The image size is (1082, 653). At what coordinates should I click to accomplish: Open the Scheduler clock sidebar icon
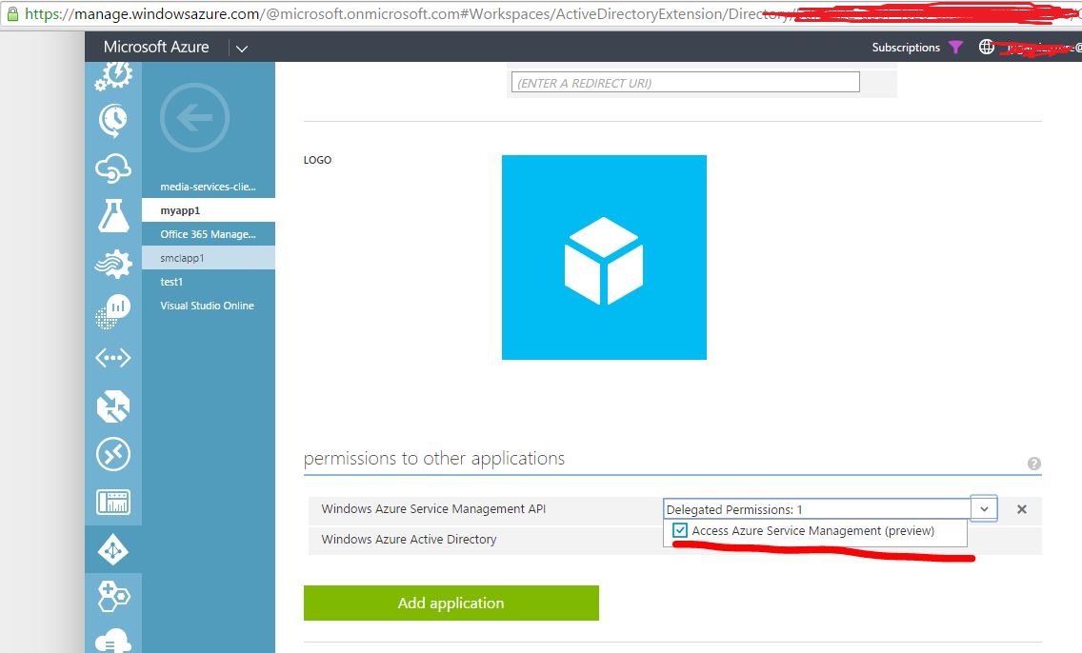(113, 121)
